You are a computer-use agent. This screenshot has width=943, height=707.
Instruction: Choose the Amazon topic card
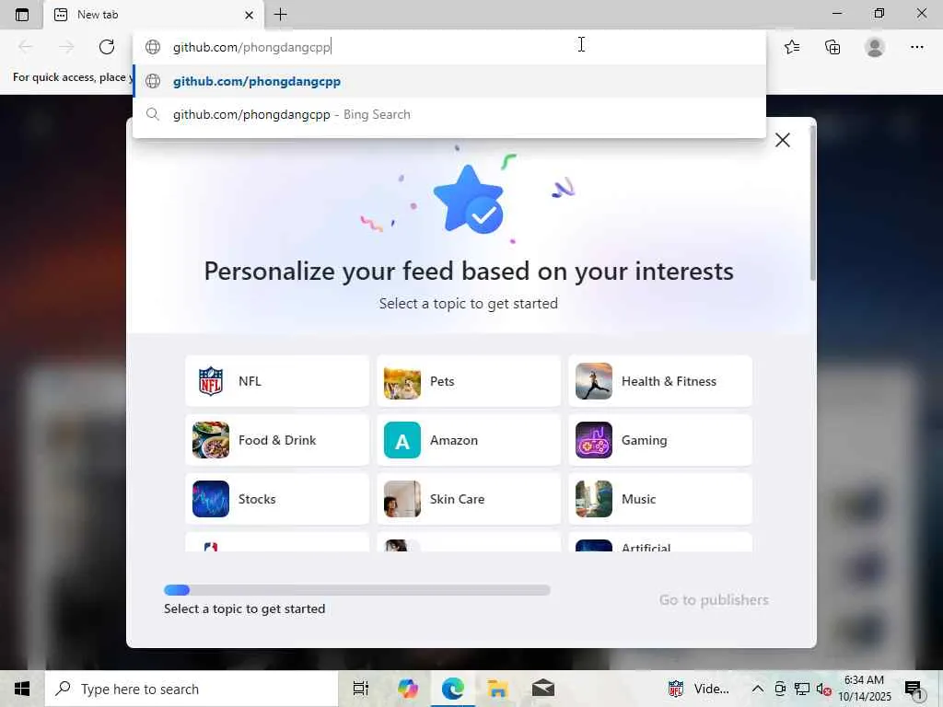469,440
